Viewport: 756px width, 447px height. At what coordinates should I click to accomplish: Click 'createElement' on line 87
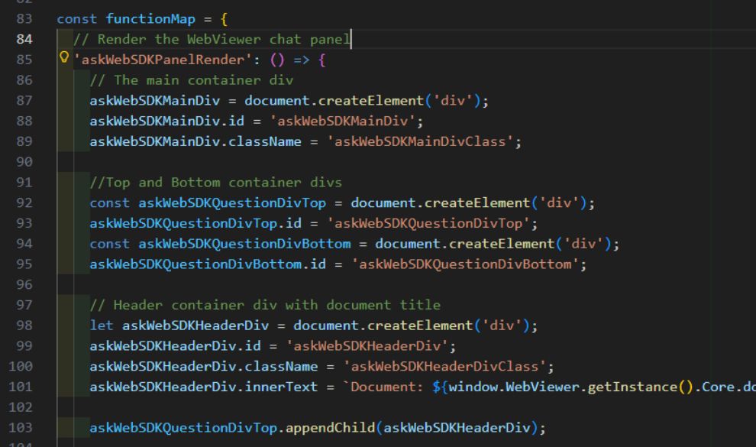pyautogui.click(x=371, y=100)
